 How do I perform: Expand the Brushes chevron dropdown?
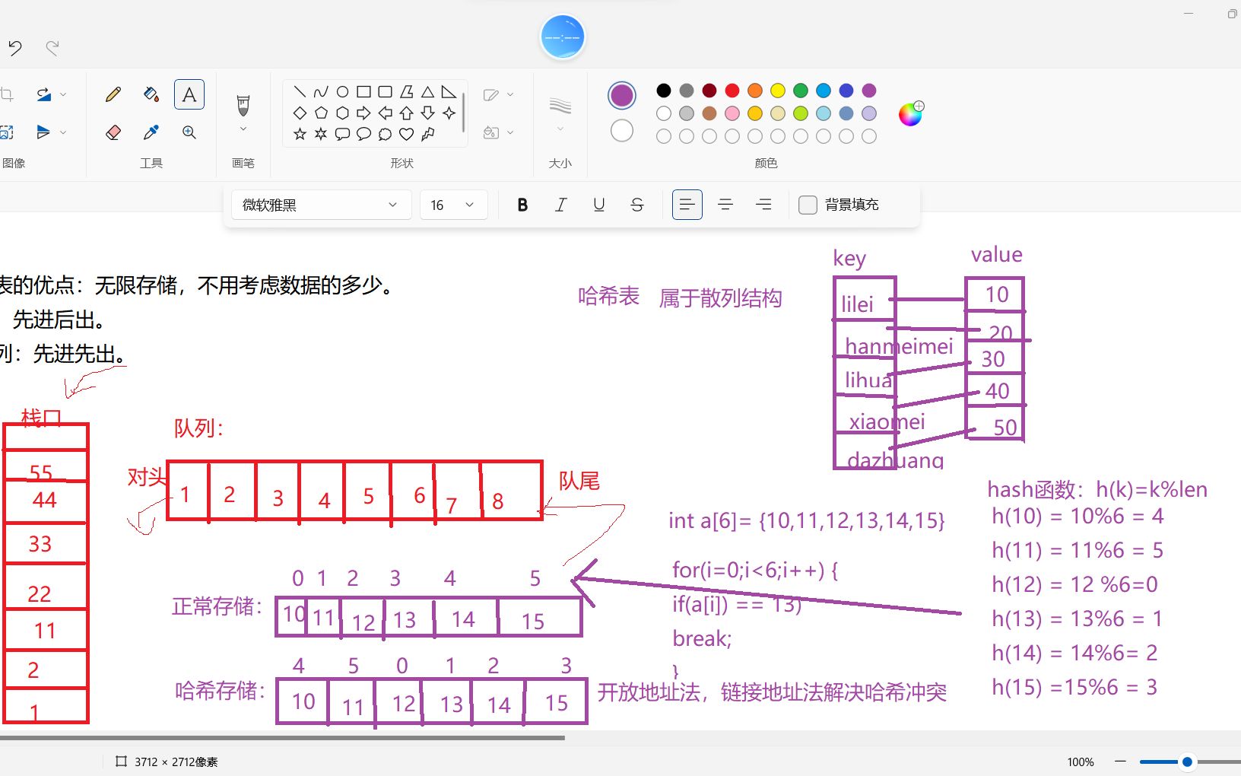[243, 129]
